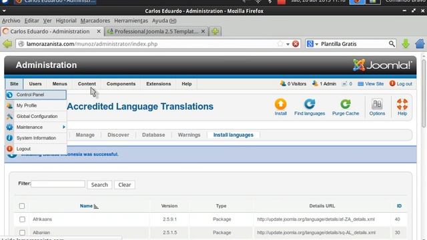
Task: Close the Professional Joomla 2.5 Template tab
Action: point(203,31)
